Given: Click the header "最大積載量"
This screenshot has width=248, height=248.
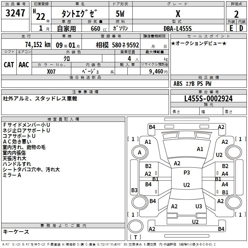Looking at the screenshot, I should [154, 52].
